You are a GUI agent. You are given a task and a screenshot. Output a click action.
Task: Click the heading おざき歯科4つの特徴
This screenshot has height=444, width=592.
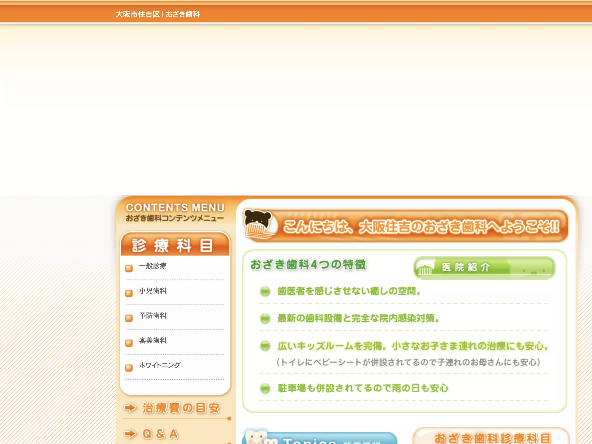pyautogui.click(x=308, y=264)
